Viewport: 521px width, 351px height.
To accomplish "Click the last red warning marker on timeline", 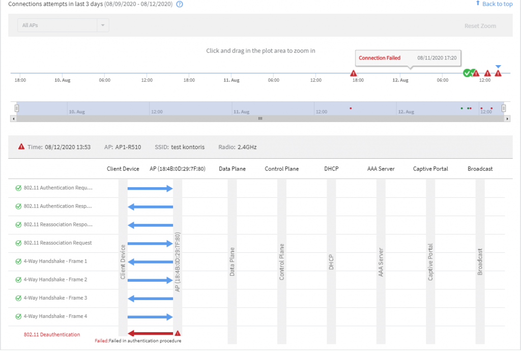I will (498, 74).
